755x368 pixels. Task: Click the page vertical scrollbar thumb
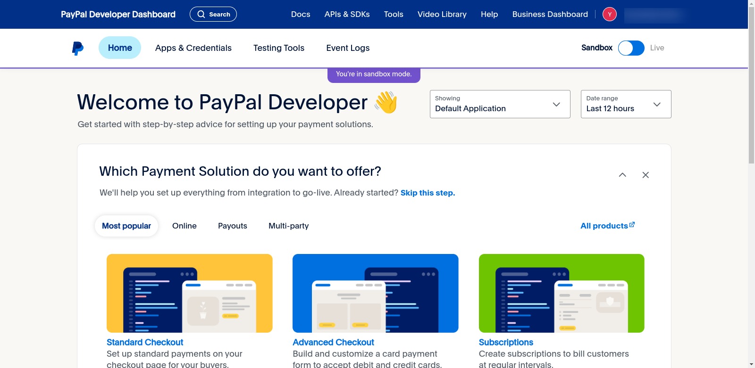[751, 85]
